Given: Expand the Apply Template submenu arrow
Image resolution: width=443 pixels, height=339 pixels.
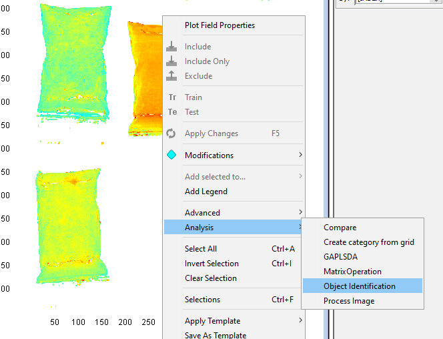Looking at the screenshot, I should [300, 321].
